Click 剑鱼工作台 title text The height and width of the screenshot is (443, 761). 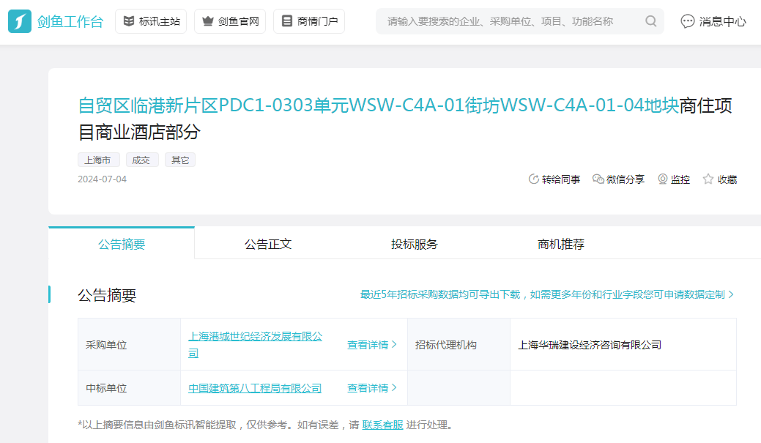(x=70, y=21)
